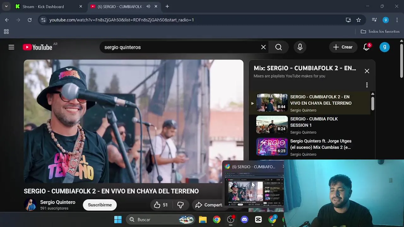Image resolution: width=404 pixels, height=227 pixels.
Task: Open the Crear menu
Action: 343,47
